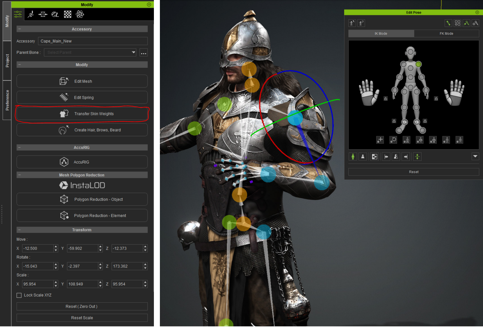483x327 pixels.
Task: Toggle the left TR ankle point on dummy
Action: pos(405,122)
